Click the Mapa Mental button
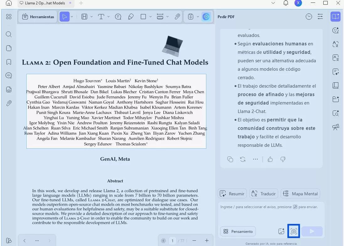Screen dimensions: 344x246 [300, 194]
